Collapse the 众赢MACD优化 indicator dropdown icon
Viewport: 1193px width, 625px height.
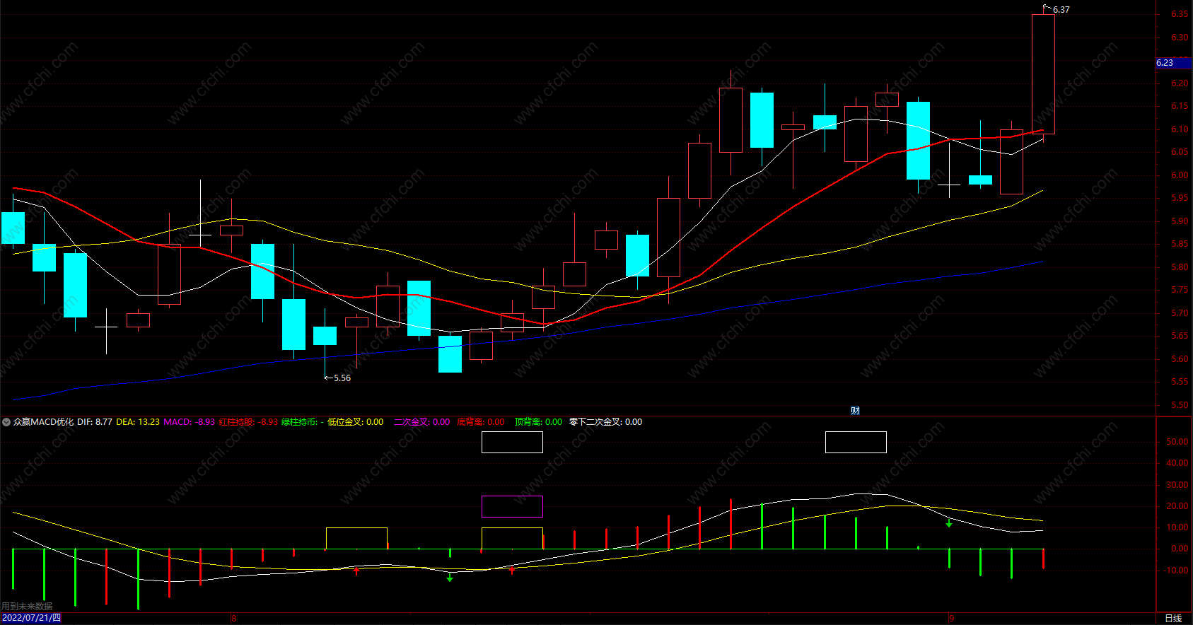coord(6,422)
